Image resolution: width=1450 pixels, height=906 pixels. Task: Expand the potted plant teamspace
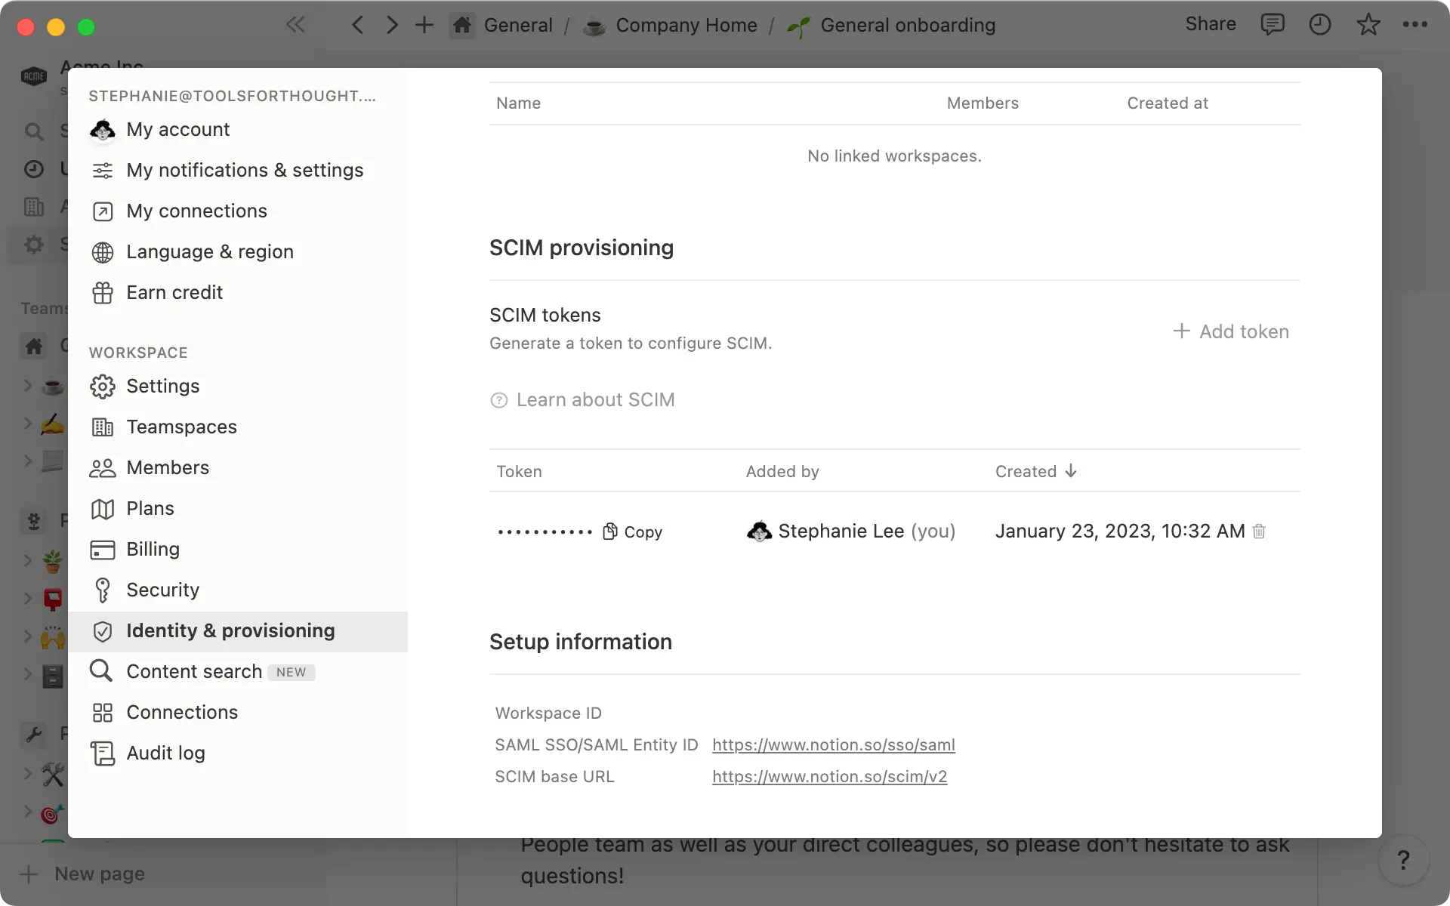29,561
